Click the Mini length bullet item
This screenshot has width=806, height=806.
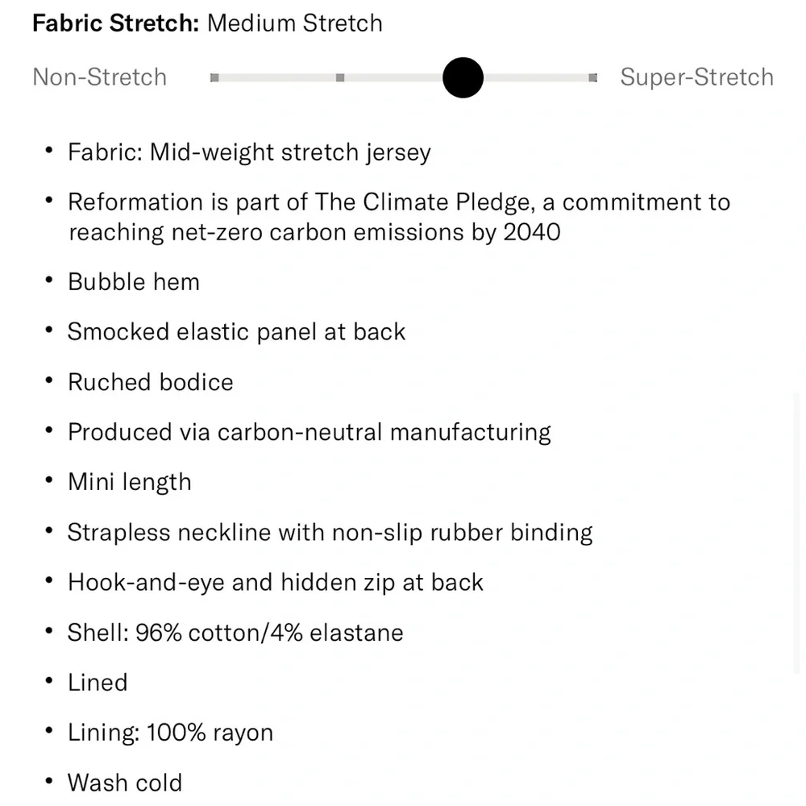click(x=130, y=482)
